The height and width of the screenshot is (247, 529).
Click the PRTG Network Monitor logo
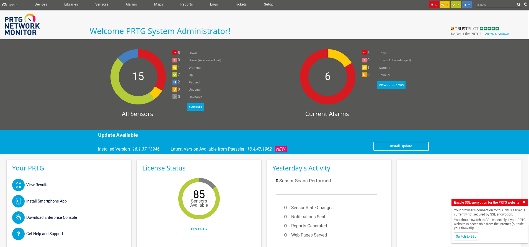[22, 25]
